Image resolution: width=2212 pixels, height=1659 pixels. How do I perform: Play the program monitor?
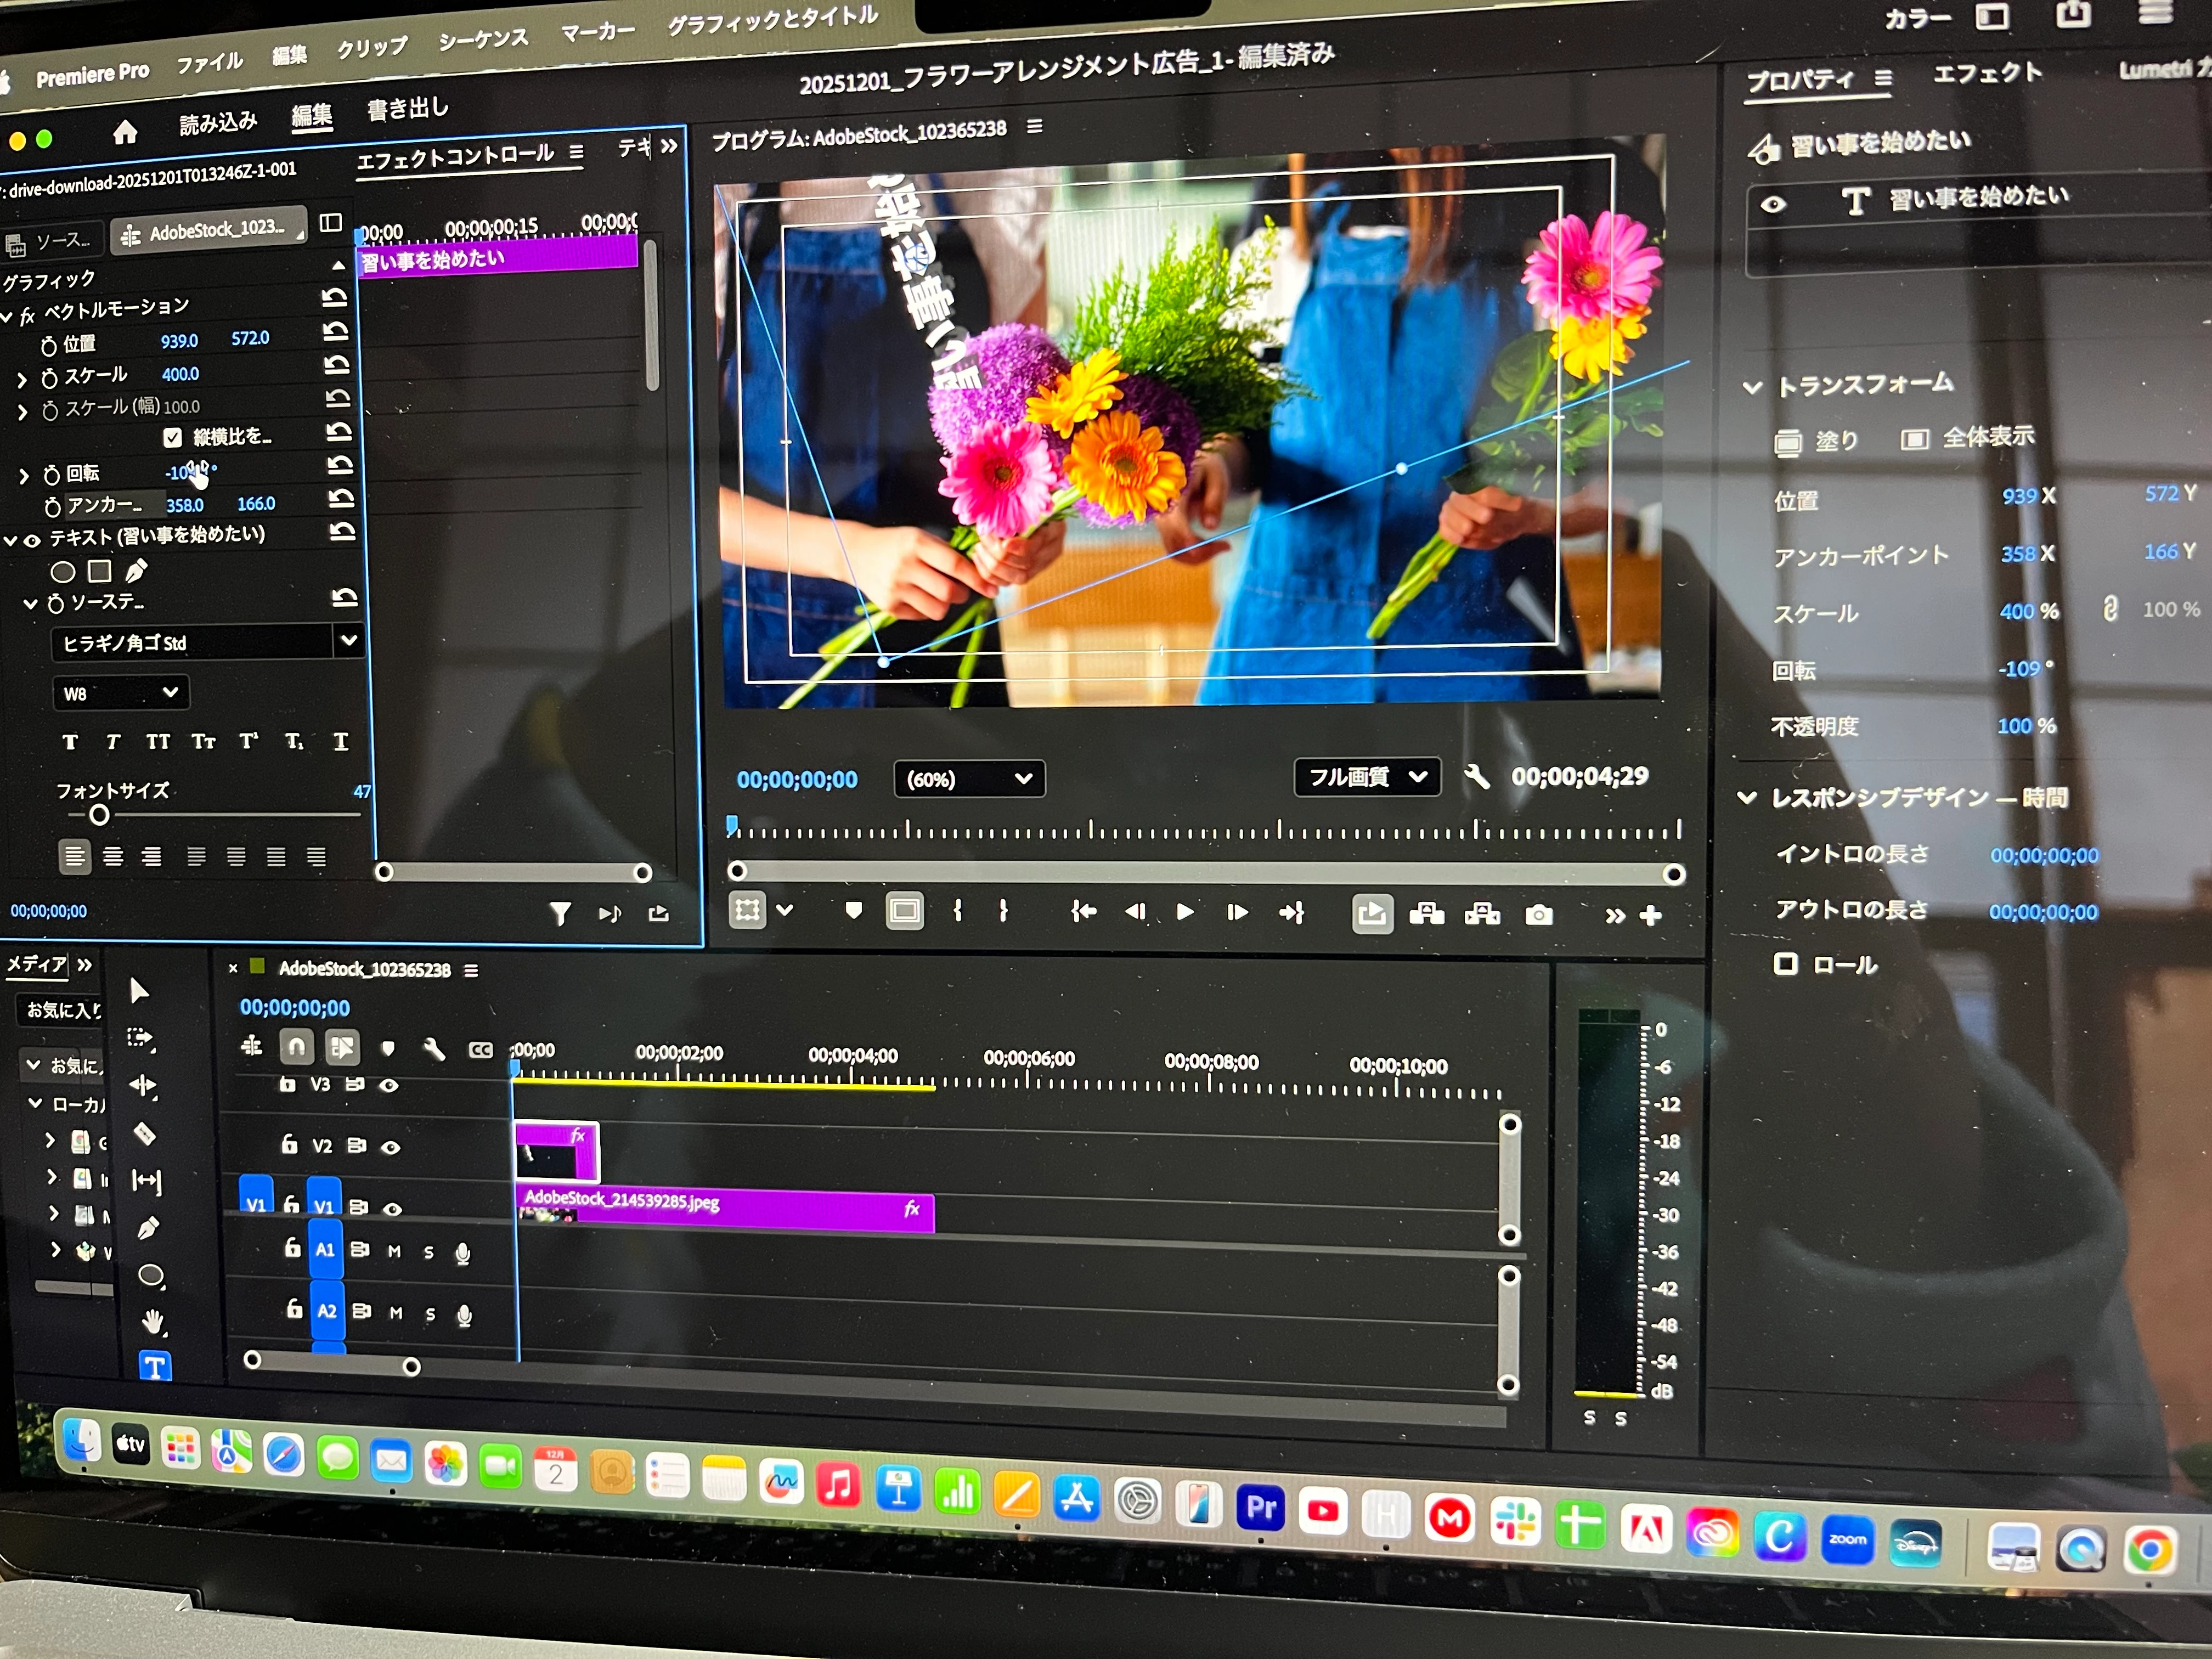click(x=1185, y=912)
